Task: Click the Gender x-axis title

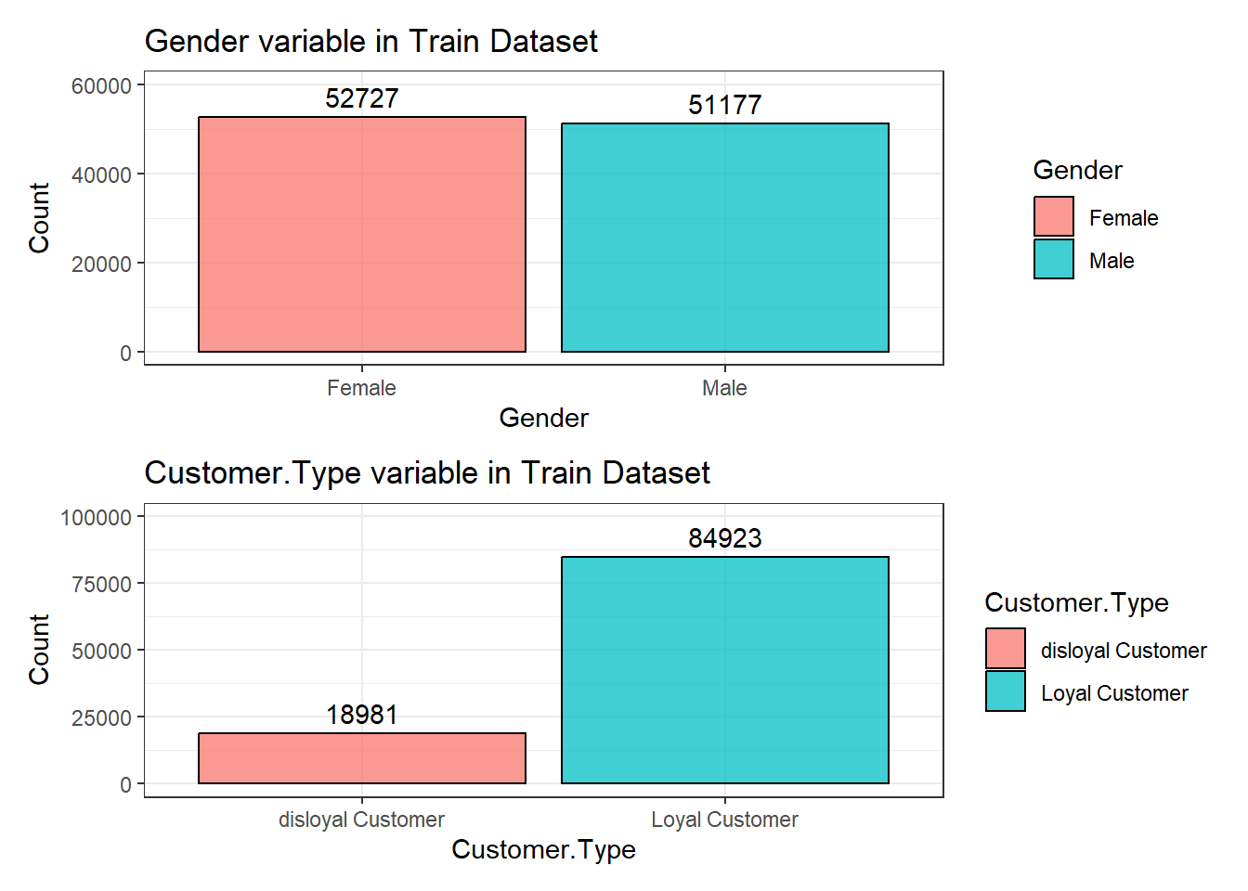Action: (x=543, y=418)
